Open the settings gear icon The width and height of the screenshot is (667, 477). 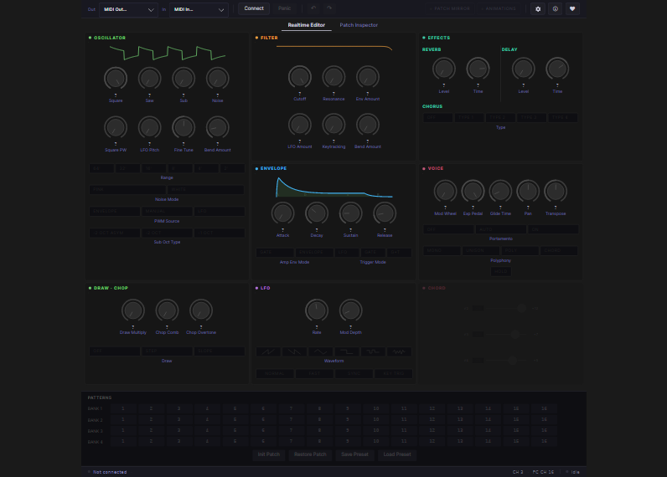(x=538, y=9)
